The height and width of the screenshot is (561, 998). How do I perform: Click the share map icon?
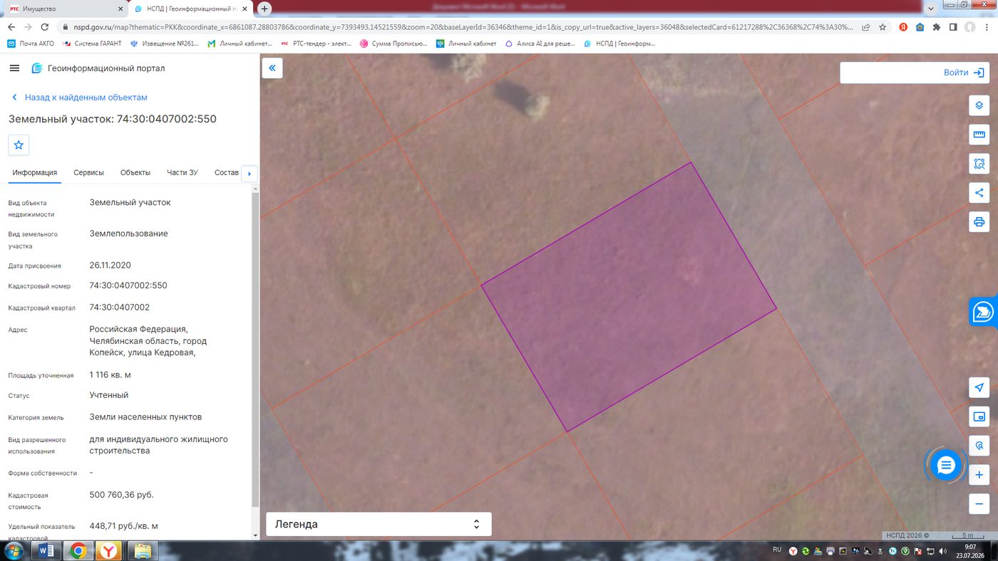(x=979, y=192)
